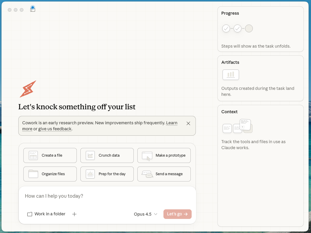Click the third pending progress step circle
Image resolution: width=311 pixels, height=233 pixels.
click(249, 28)
